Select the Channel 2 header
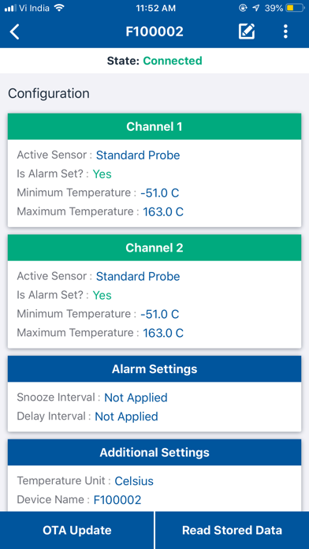The width and height of the screenshot is (309, 549). click(154, 248)
